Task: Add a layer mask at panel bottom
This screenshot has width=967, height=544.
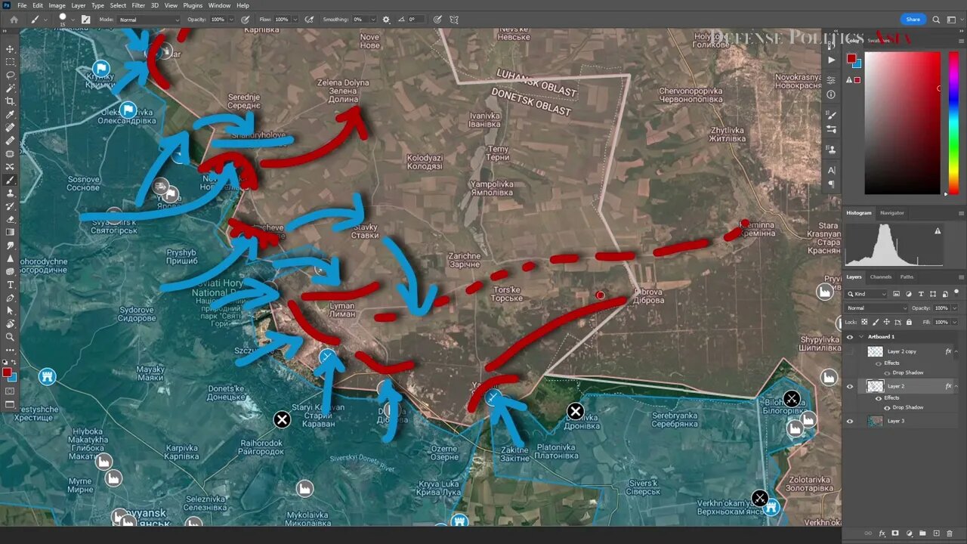Action: click(895, 533)
